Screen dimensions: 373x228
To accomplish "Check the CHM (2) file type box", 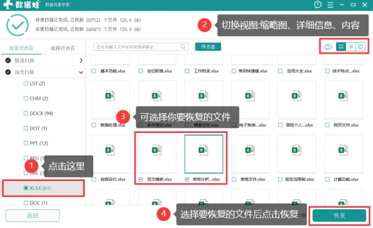I will (25, 98).
